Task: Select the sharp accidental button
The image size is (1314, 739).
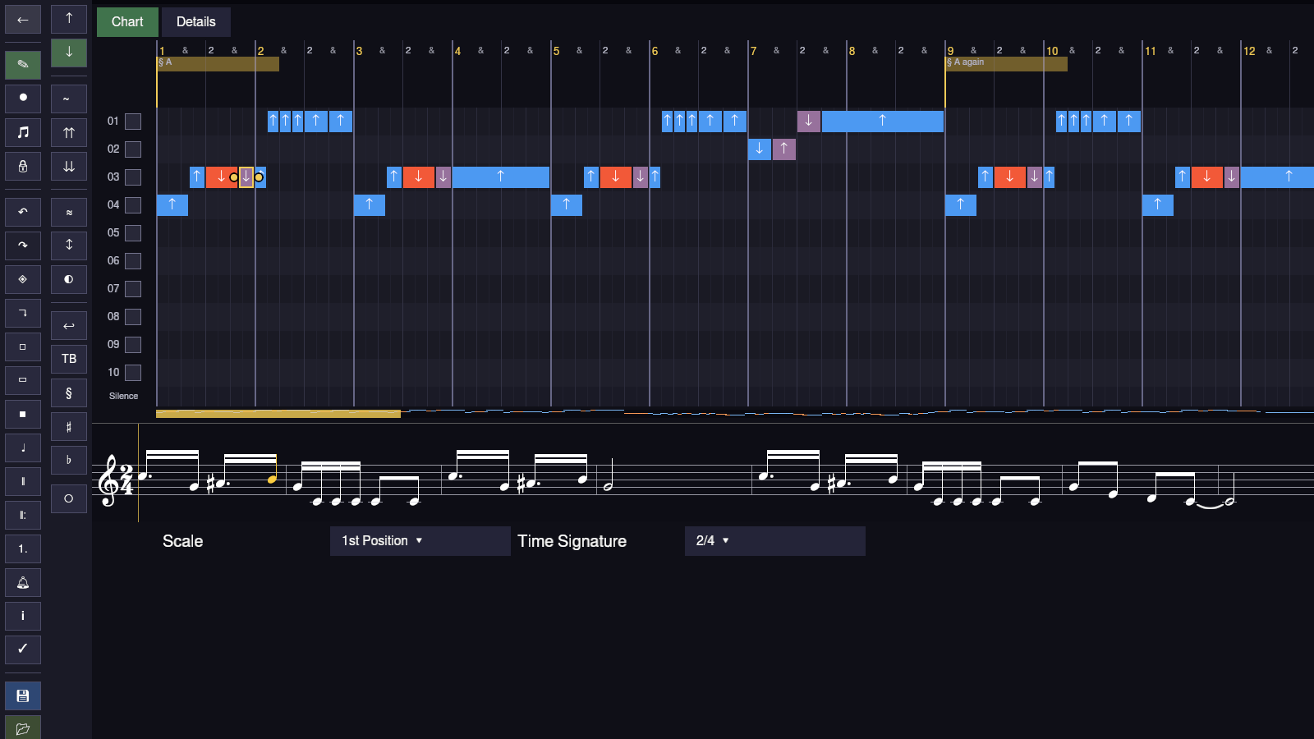Action: 69,427
